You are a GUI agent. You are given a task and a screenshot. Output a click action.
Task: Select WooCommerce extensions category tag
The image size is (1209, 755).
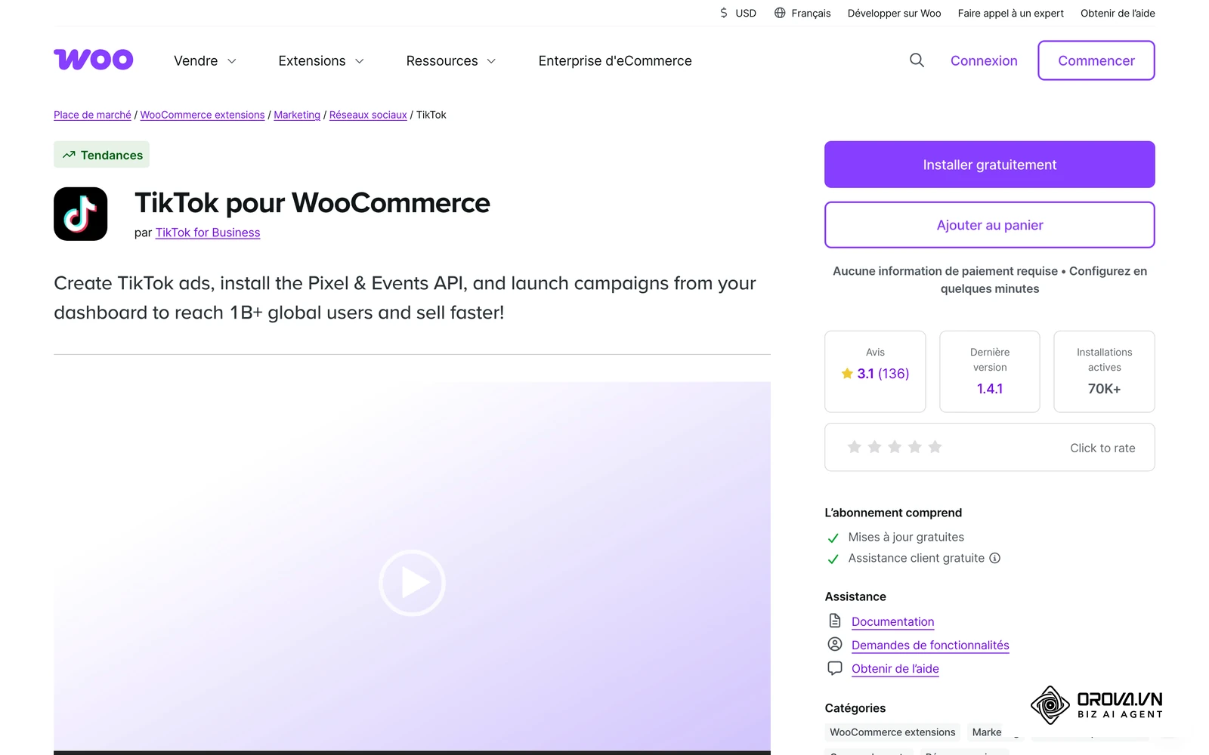(x=892, y=732)
